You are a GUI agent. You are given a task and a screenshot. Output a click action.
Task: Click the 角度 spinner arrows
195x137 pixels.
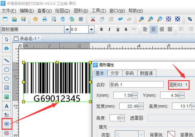point(122,118)
